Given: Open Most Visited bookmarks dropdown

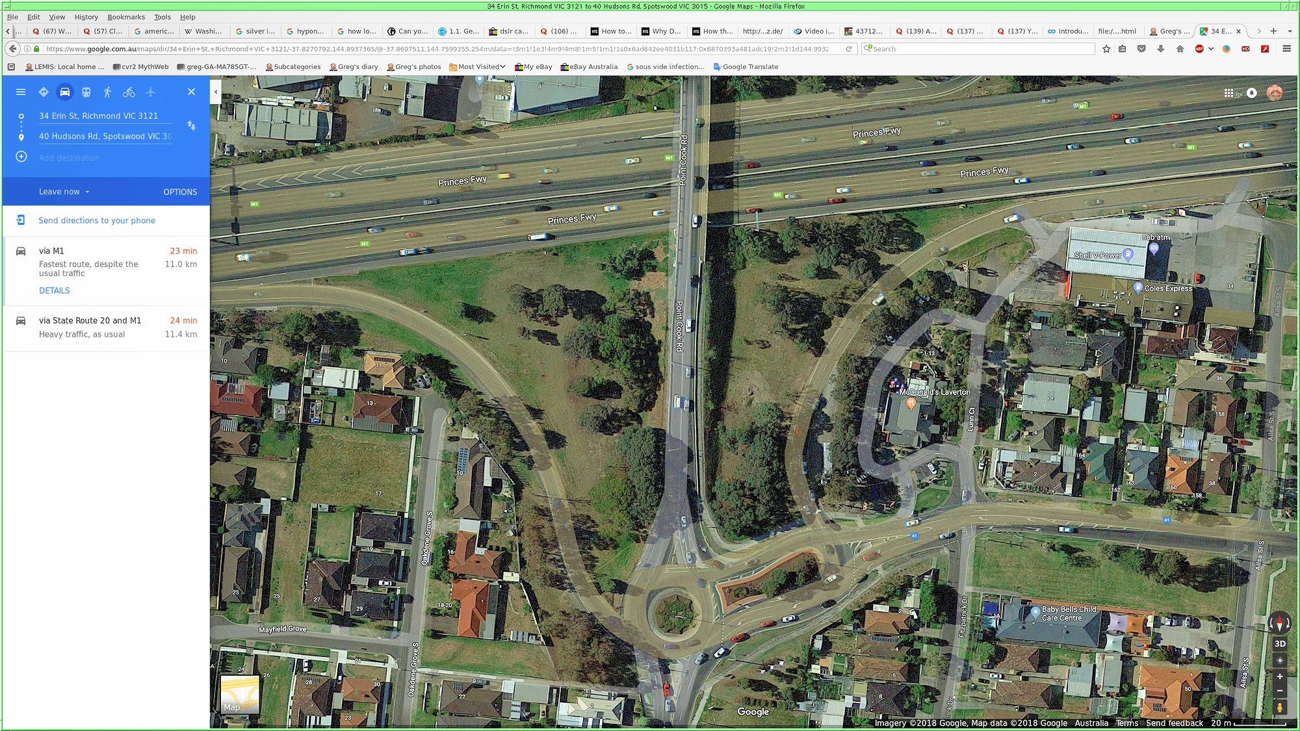Looking at the screenshot, I should click(478, 66).
